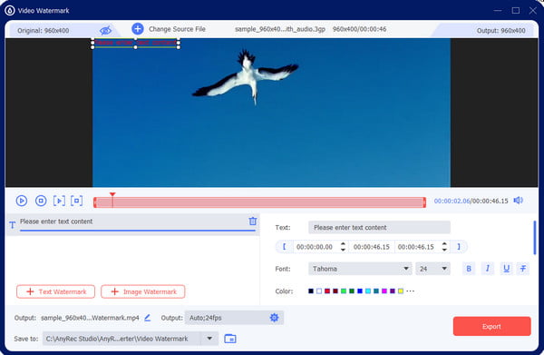Add a new Image Watermark
544x355 pixels.
pos(143,291)
